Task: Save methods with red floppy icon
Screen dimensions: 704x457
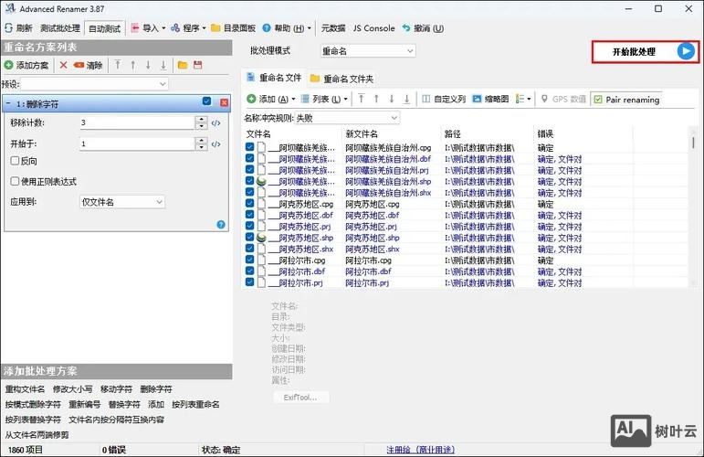Action: tap(197, 65)
